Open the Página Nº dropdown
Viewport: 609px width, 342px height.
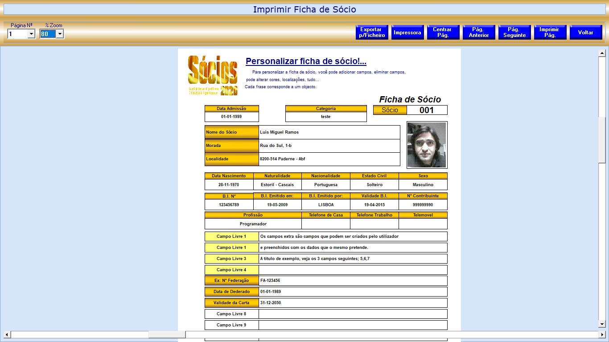click(31, 34)
